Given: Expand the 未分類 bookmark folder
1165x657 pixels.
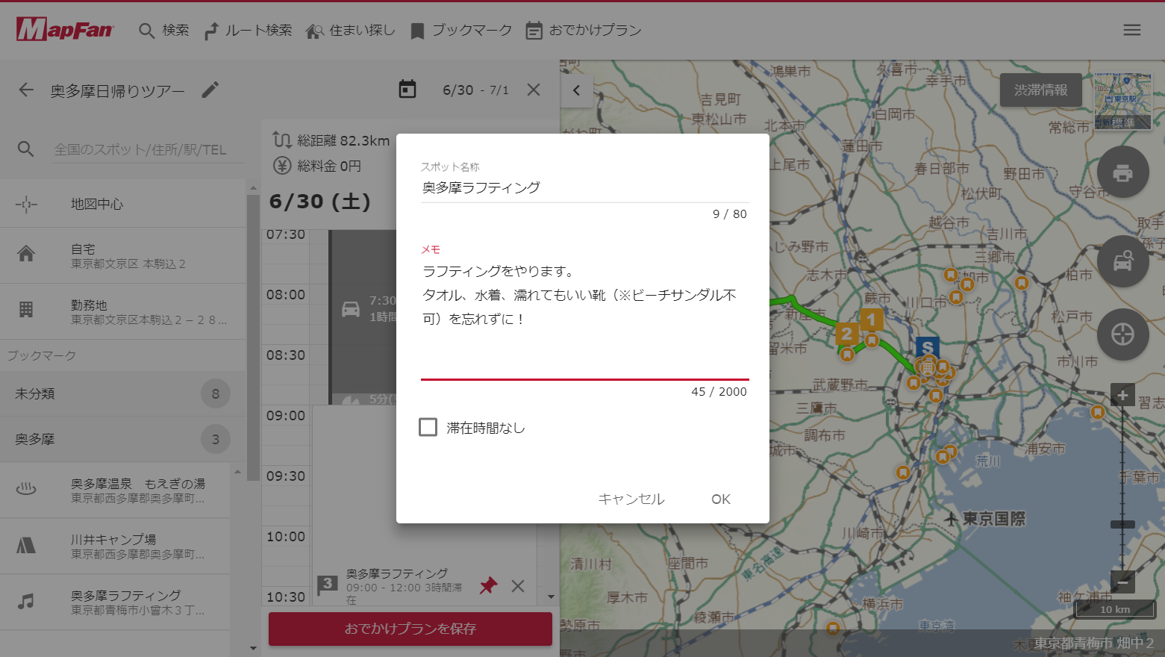Looking at the screenshot, I should (123, 393).
